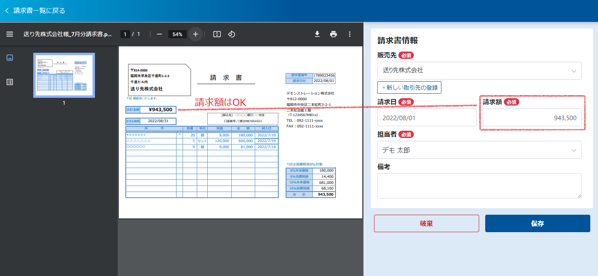Click the 請求日 date field
598x276 pixels.
click(426, 118)
